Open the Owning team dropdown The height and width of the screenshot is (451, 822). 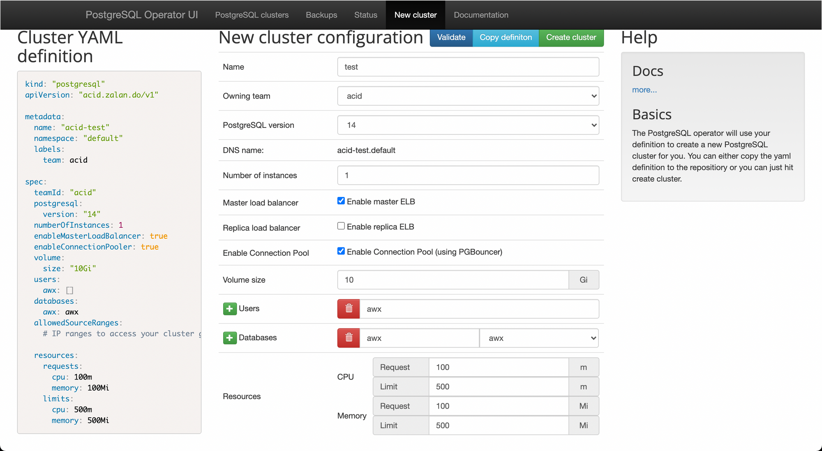click(x=468, y=96)
